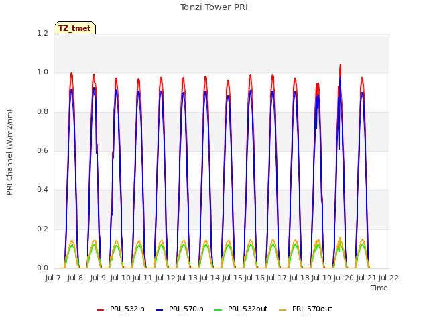Click the PRI Channel (W/m2/nm) axis label
The image size is (429, 322).
(x=9, y=152)
